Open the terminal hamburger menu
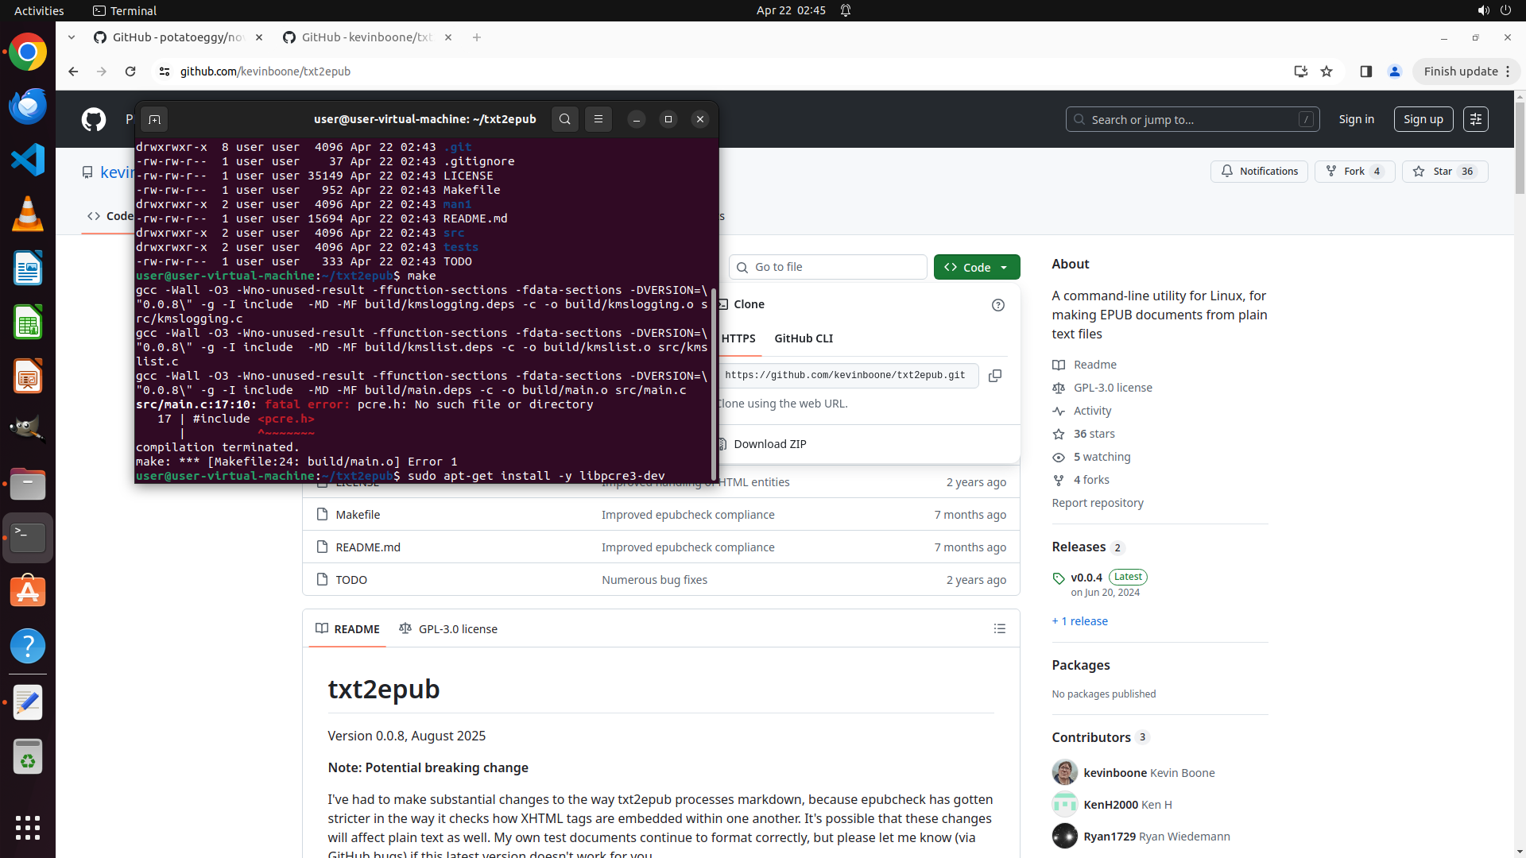Screen dimensions: 1526x858 598,119
